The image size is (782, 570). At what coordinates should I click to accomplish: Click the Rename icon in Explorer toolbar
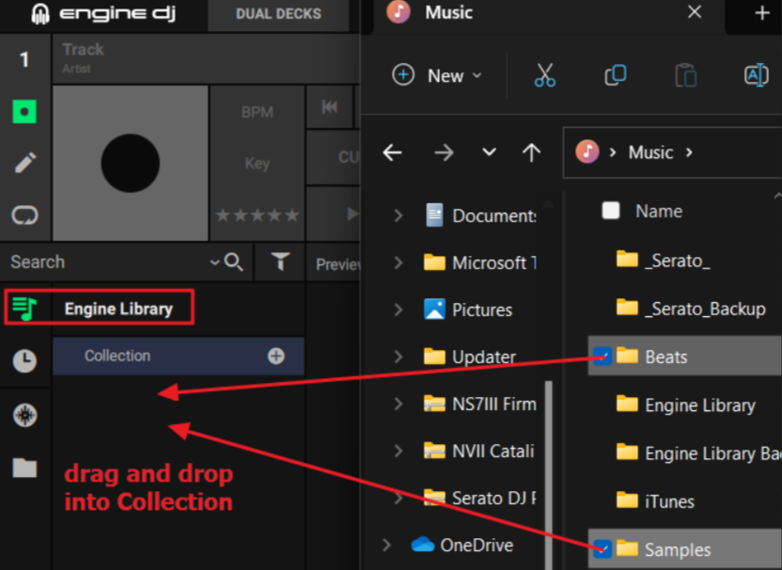756,75
